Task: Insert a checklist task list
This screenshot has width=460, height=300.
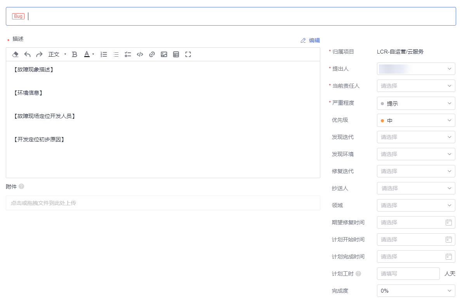Action: tap(128, 54)
